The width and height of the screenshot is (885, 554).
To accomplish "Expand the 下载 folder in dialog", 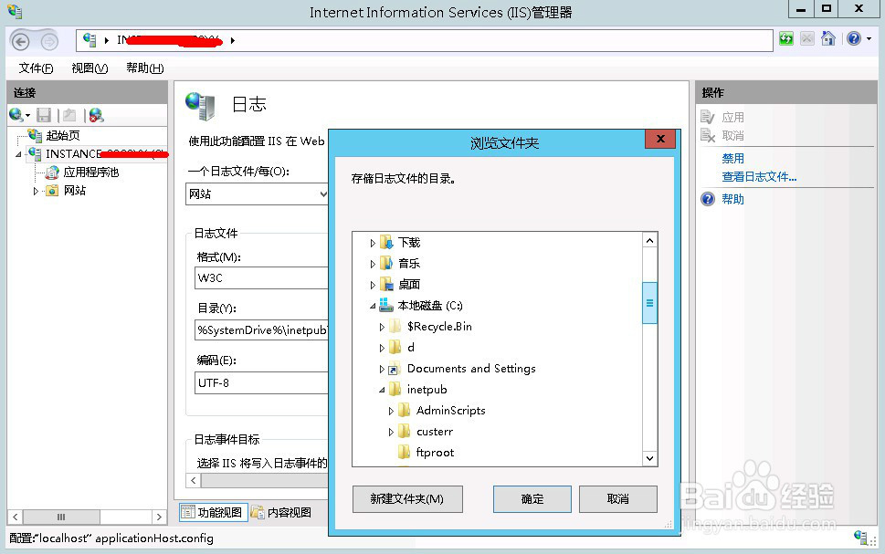I will pyautogui.click(x=373, y=243).
